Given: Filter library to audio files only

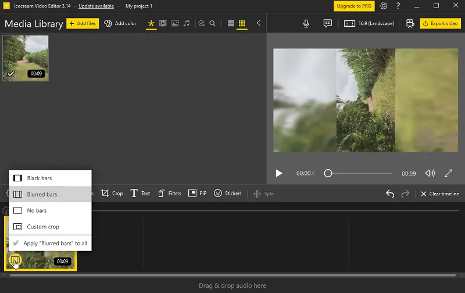Looking at the screenshot, I should pyautogui.click(x=187, y=23).
